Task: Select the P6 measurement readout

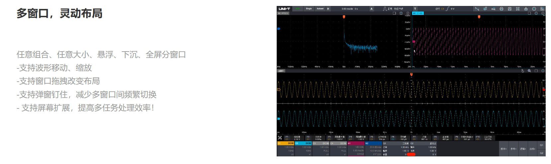Action: click(400, 138)
